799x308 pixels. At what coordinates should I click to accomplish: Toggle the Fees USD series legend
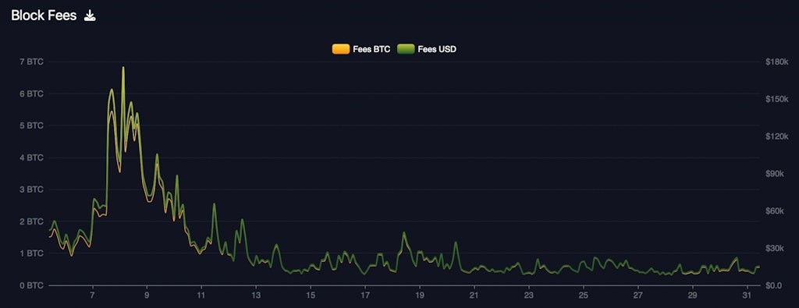pos(427,49)
